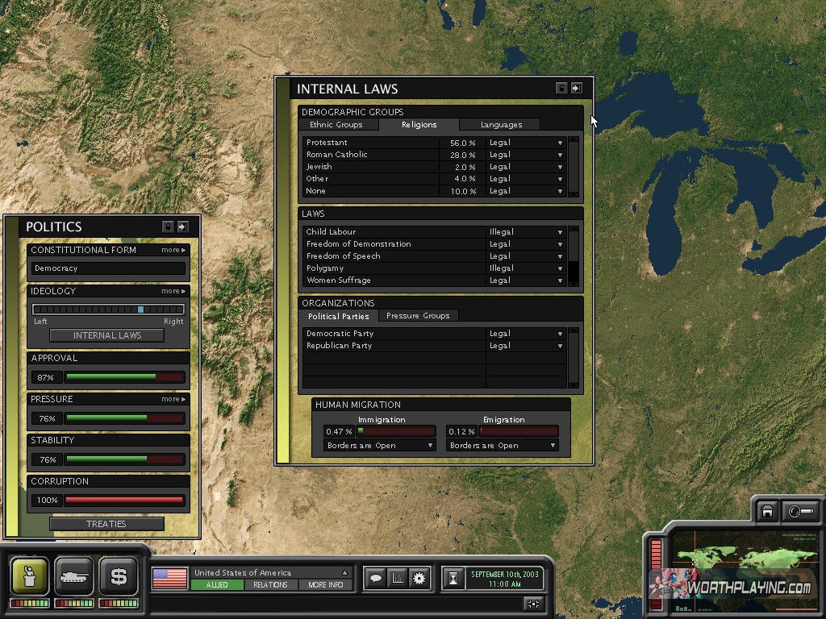The width and height of the screenshot is (826, 619).
Task: Open the Child Labour legality dropdown
Action: tap(560, 232)
